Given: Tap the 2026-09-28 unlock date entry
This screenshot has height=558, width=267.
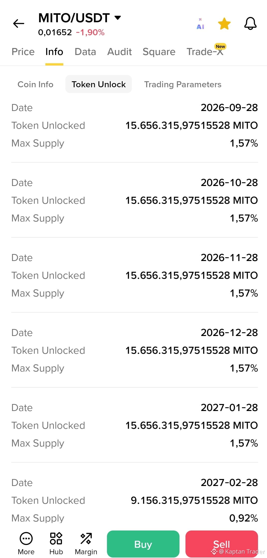Looking at the screenshot, I should [x=229, y=108].
